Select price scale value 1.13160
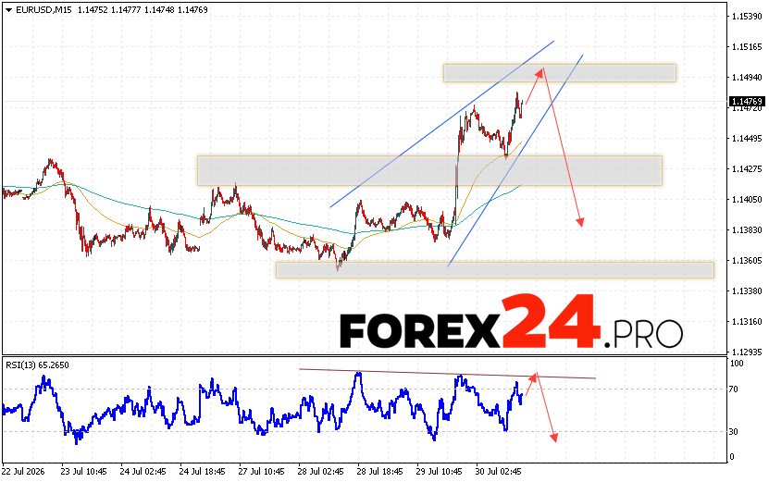769x482 pixels. 747,322
